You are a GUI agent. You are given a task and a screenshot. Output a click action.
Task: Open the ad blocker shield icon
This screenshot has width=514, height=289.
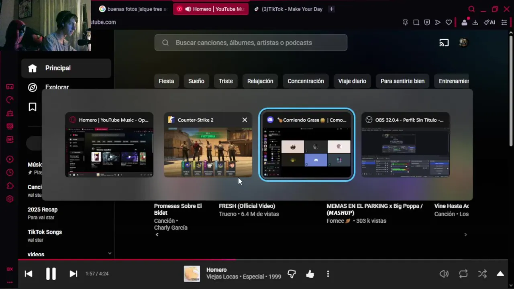coord(427,22)
